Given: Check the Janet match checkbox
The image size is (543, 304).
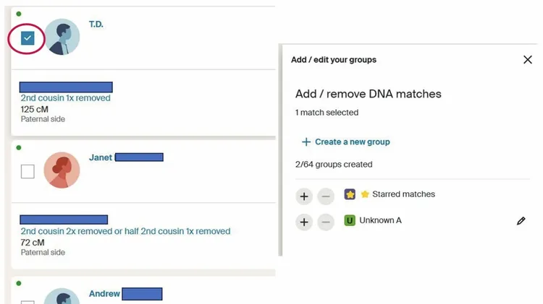Looking at the screenshot, I should coord(28,171).
